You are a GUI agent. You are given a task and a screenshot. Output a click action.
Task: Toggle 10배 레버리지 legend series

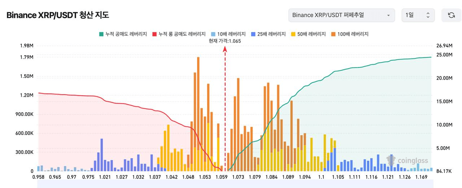228,34
